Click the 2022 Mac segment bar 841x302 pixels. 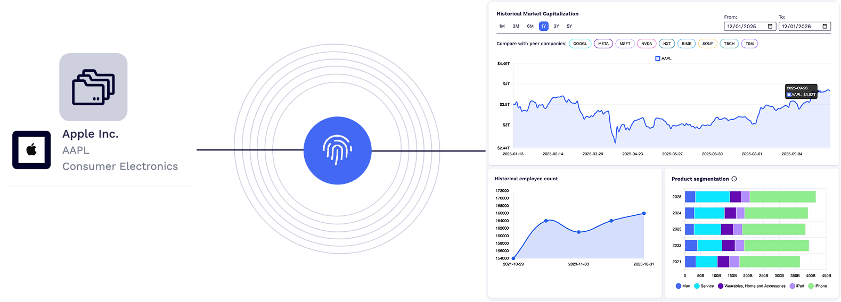pyautogui.click(x=691, y=246)
